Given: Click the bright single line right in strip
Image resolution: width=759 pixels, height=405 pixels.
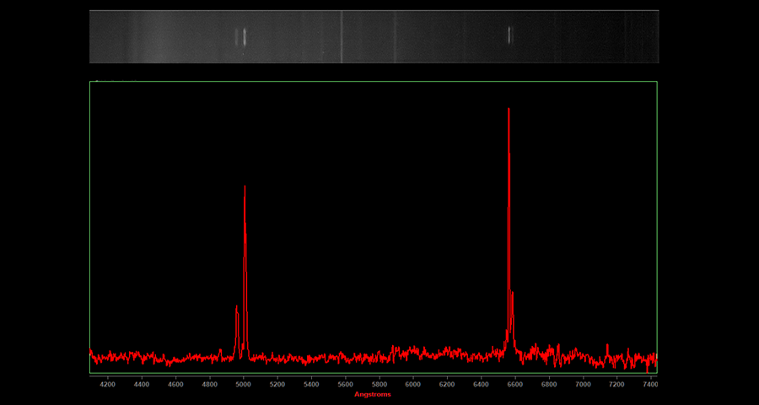Looking at the screenshot, I should coord(509,35).
